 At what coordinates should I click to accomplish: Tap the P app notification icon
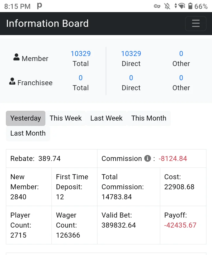39,6
